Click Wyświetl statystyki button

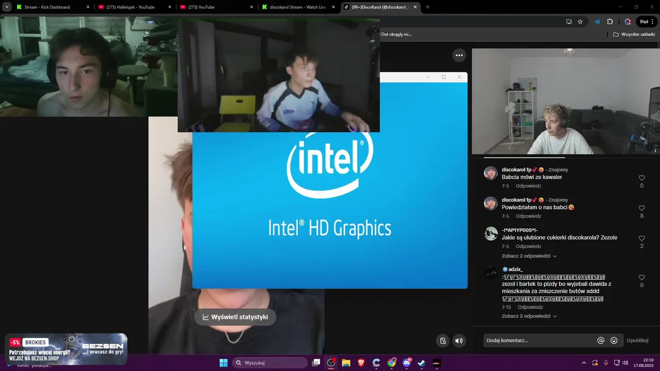(x=235, y=317)
